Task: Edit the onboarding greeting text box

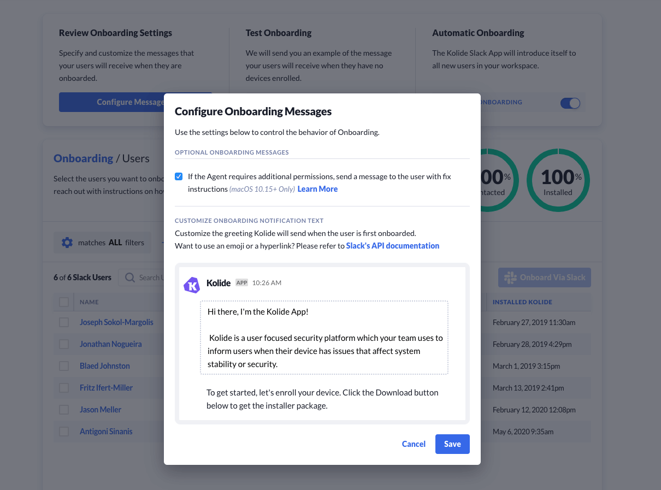Action: click(x=324, y=338)
